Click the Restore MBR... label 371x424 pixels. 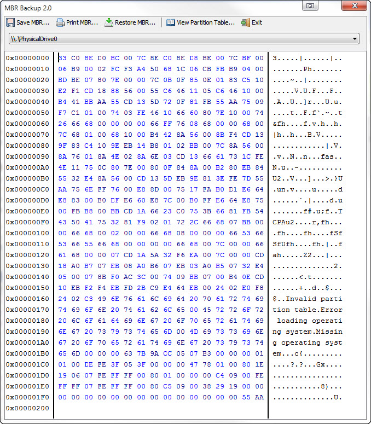(135, 23)
